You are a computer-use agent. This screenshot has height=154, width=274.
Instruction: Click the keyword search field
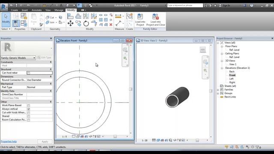[185, 6]
